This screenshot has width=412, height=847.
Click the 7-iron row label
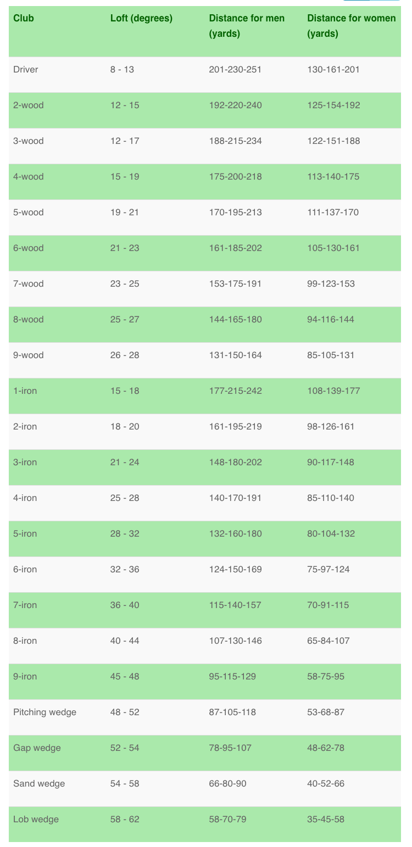click(25, 605)
